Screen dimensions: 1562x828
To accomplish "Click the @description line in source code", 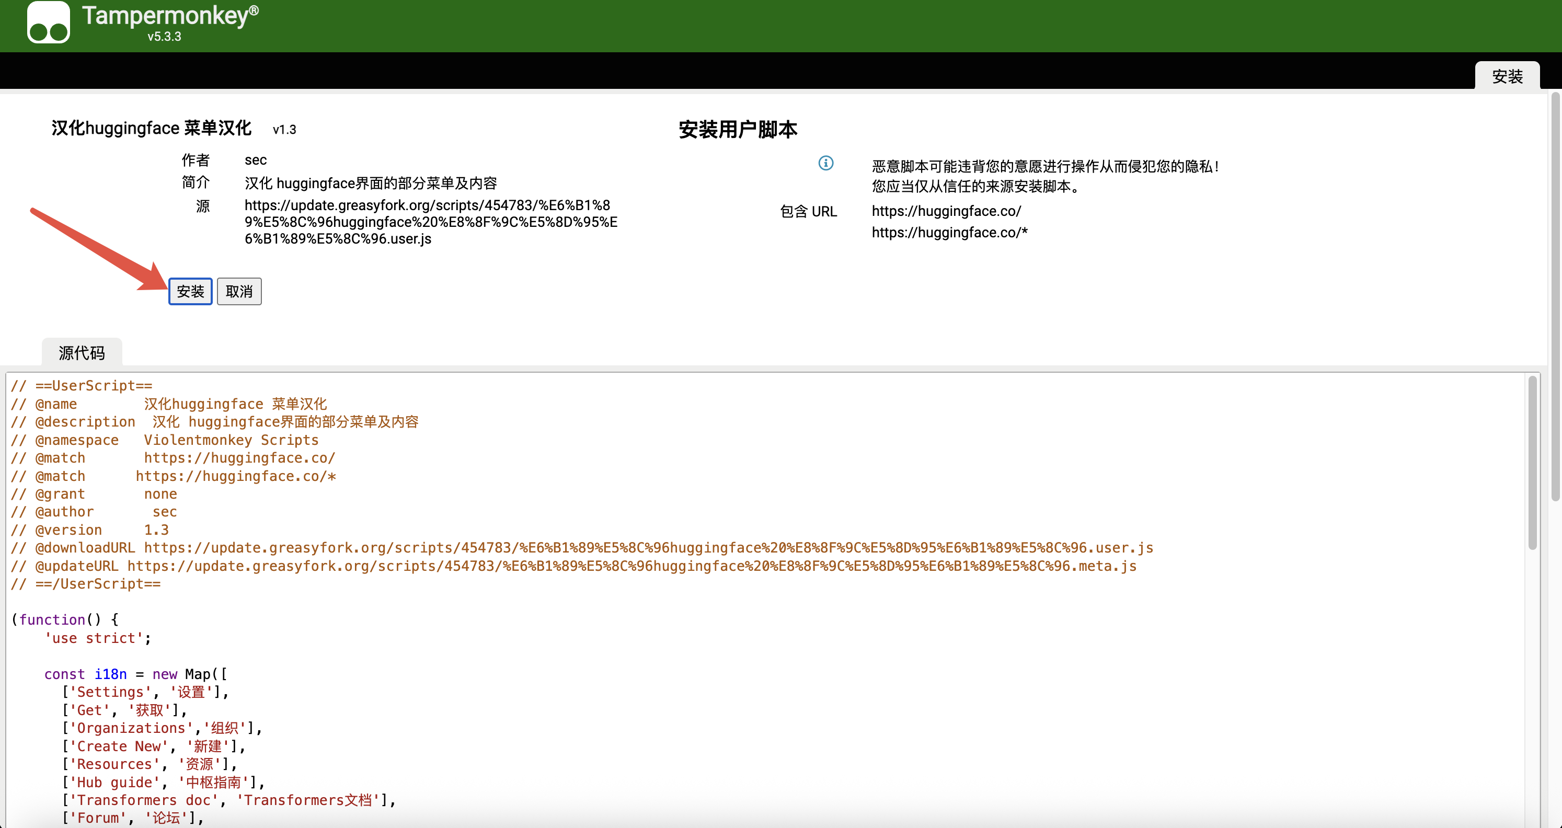I will [x=215, y=422].
